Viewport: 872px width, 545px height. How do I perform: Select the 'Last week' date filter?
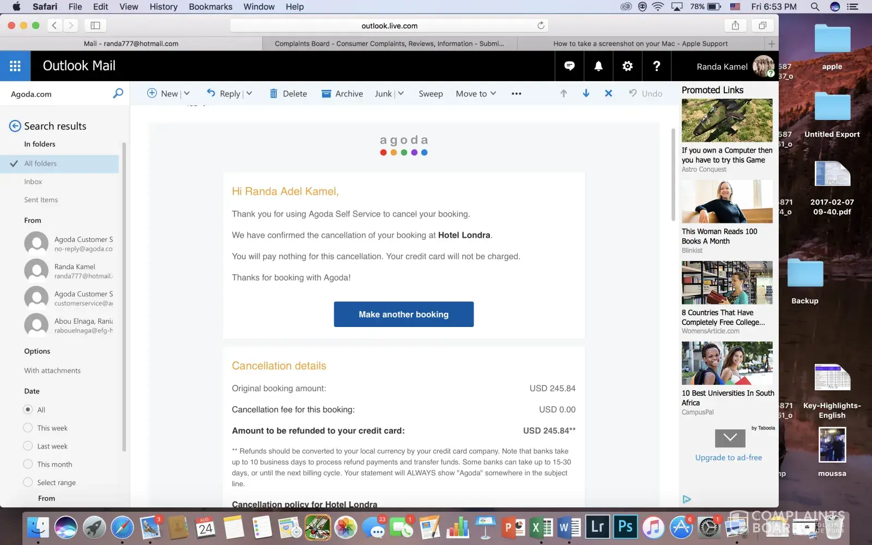click(x=28, y=446)
